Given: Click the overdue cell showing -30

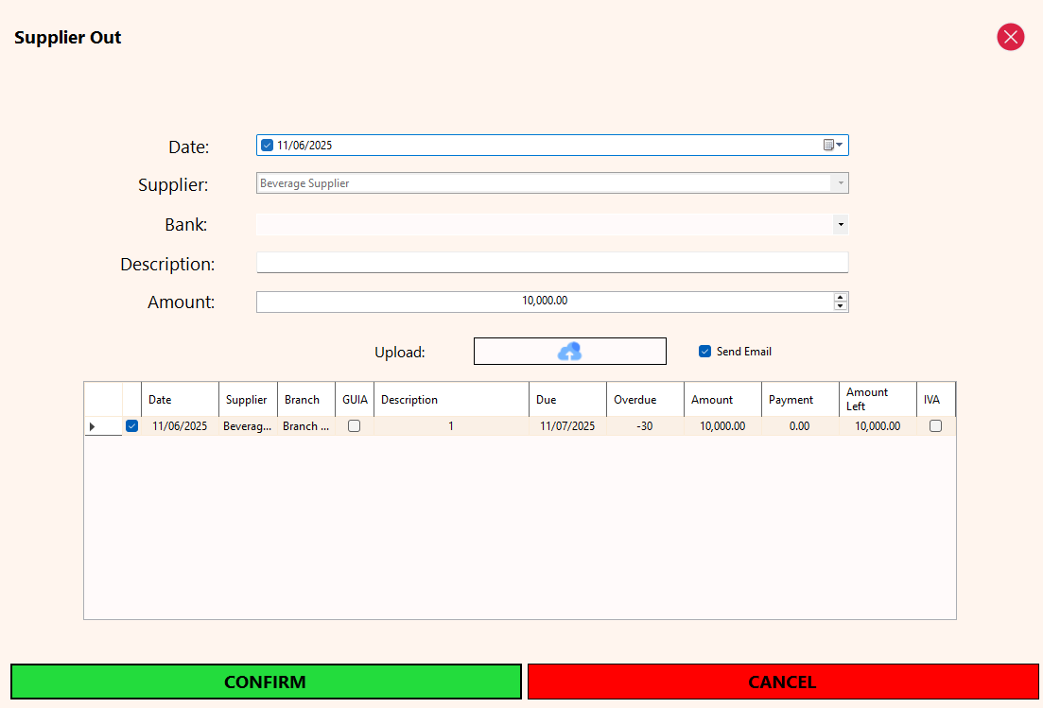Looking at the screenshot, I should [645, 426].
